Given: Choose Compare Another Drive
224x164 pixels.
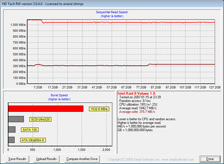Looking at the screenshot, I should click(82, 159).
